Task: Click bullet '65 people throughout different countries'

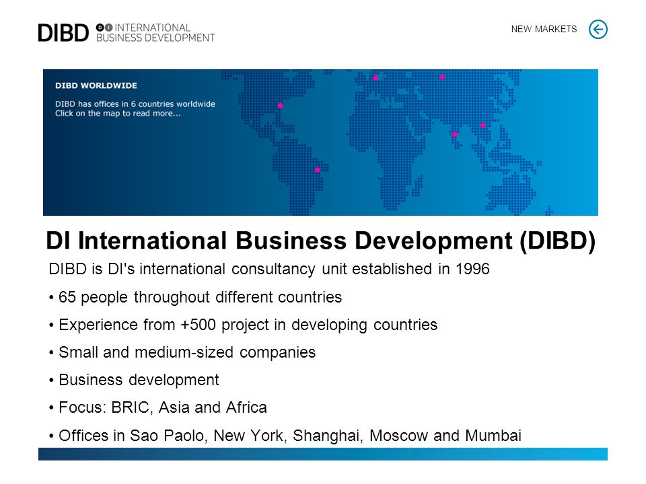Action: pyautogui.click(x=195, y=297)
